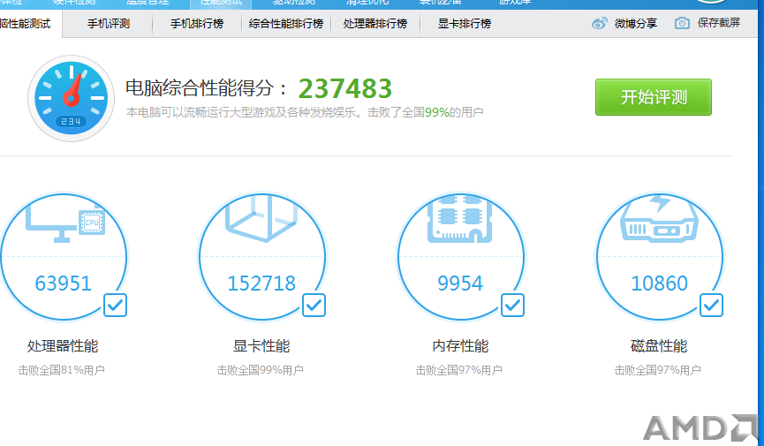The image size is (764, 446).
Task: Click the speedometer gauge icon
Action: click(72, 98)
